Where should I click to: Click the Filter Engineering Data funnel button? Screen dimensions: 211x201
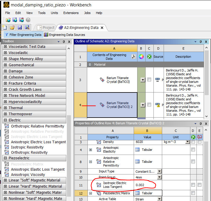24,35
